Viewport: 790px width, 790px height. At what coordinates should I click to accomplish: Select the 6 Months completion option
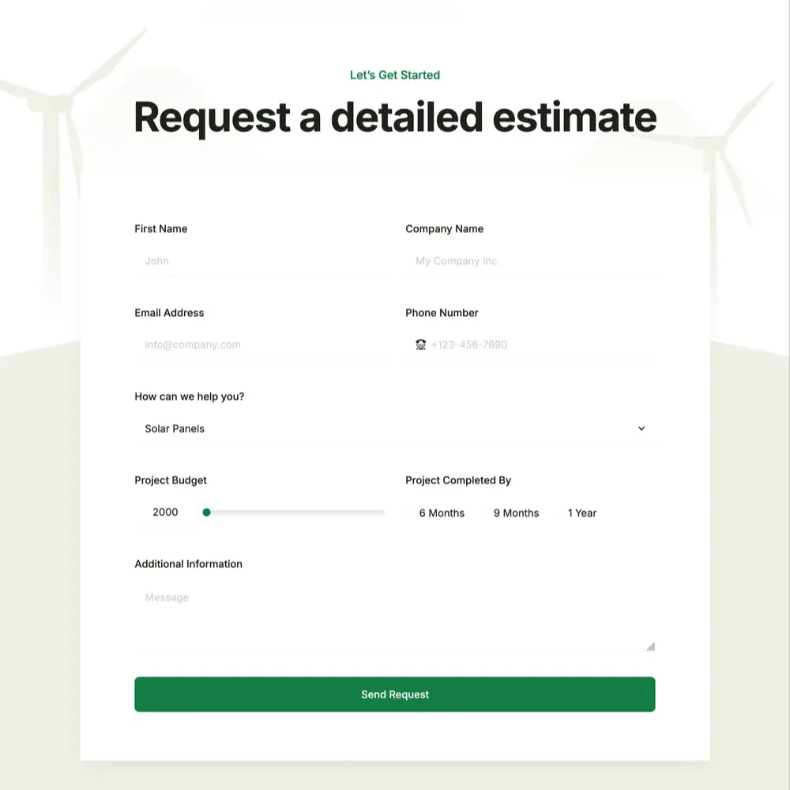[x=442, y=513]
